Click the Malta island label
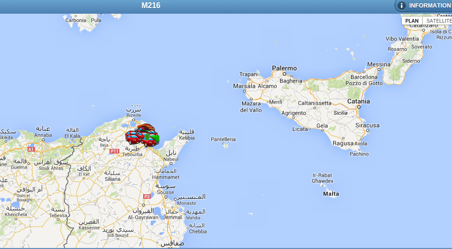The image size is (452, 249). [331, 194]
